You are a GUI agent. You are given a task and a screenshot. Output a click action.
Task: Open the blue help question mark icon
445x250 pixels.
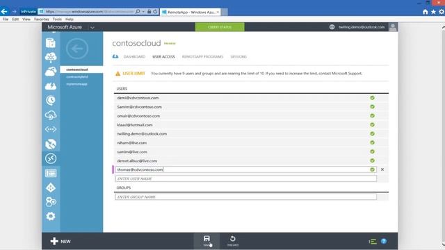tap(384, 241)
